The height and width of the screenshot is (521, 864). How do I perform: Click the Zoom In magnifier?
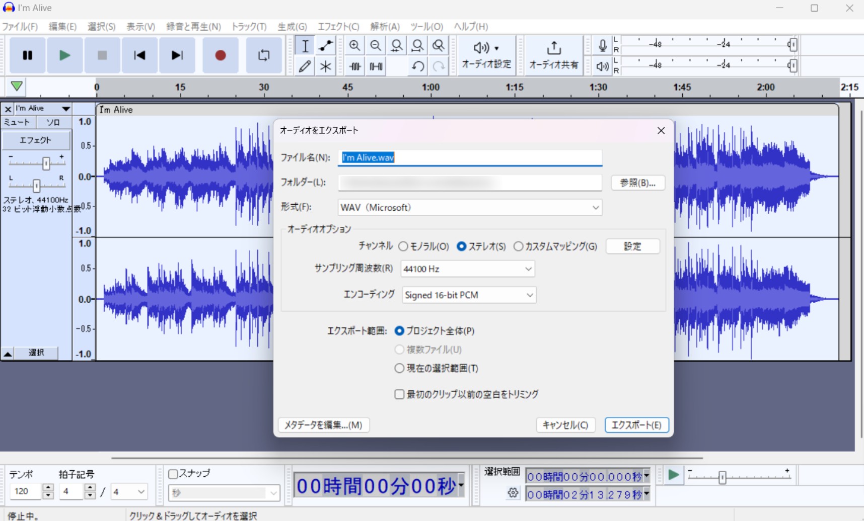point(355,46)
